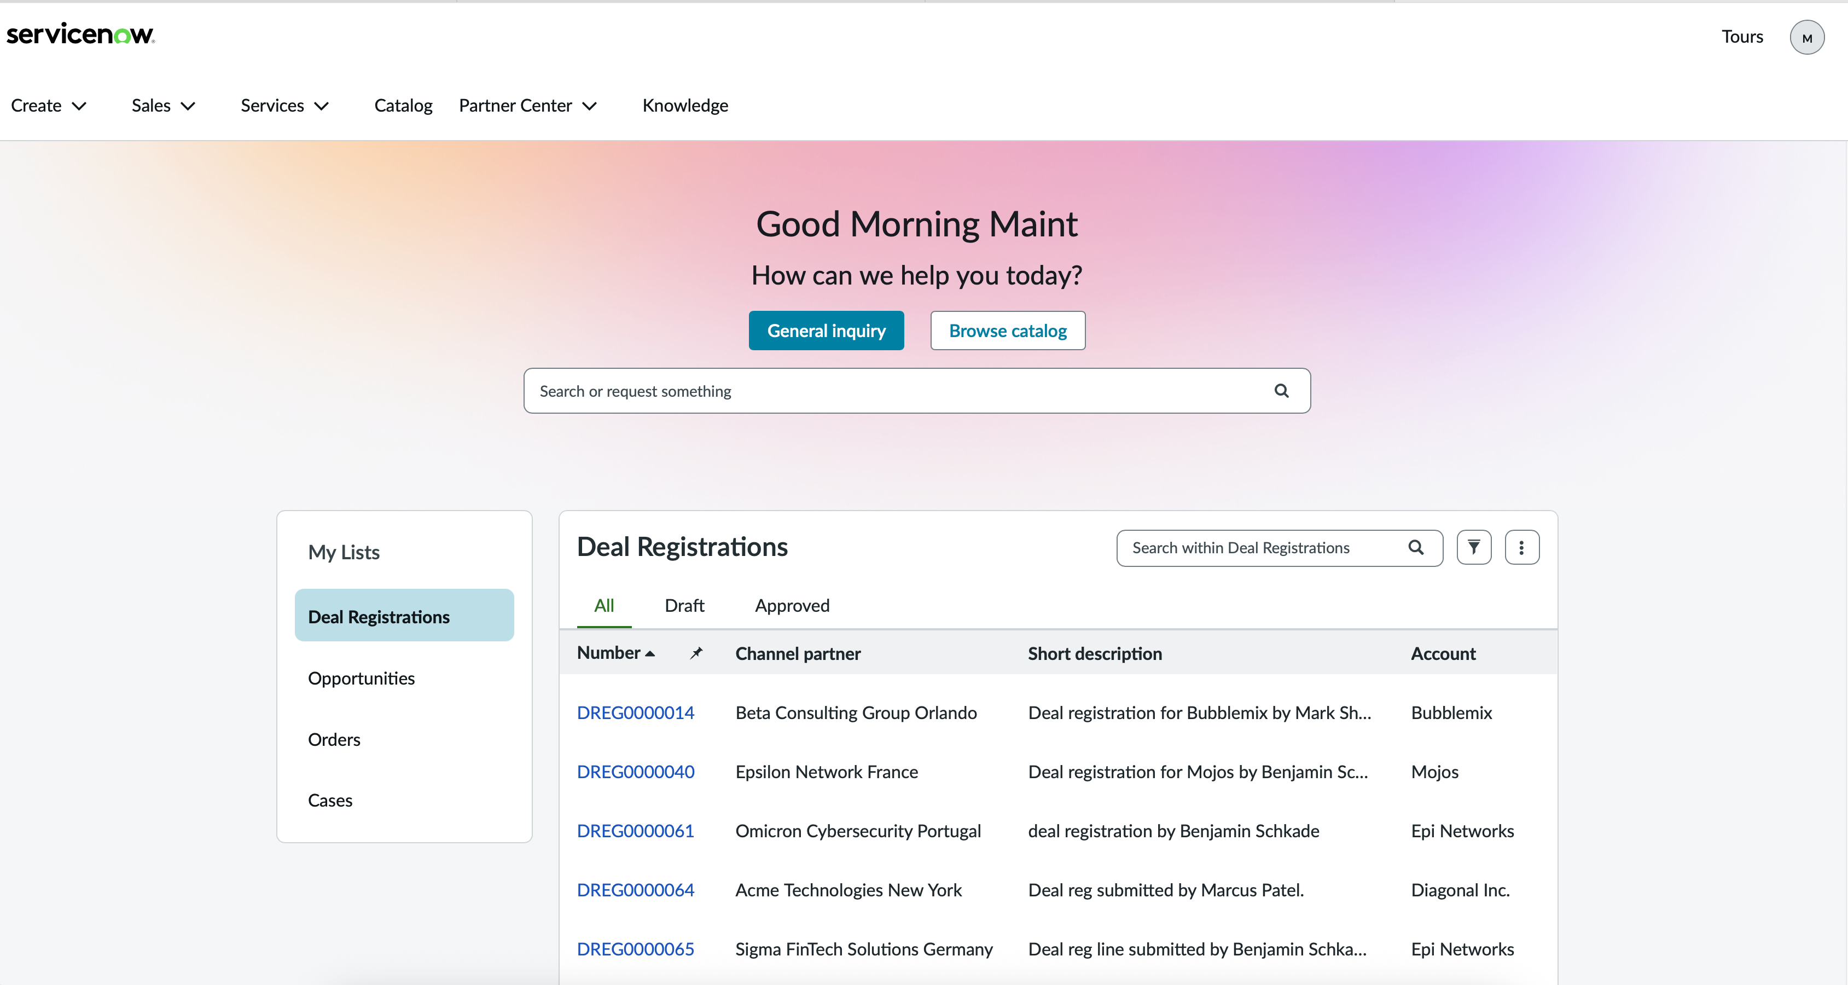The width and height of the screenshot is (1848, 985).
Task: Open deal registration DREG0000061
Action: (636, 831)
